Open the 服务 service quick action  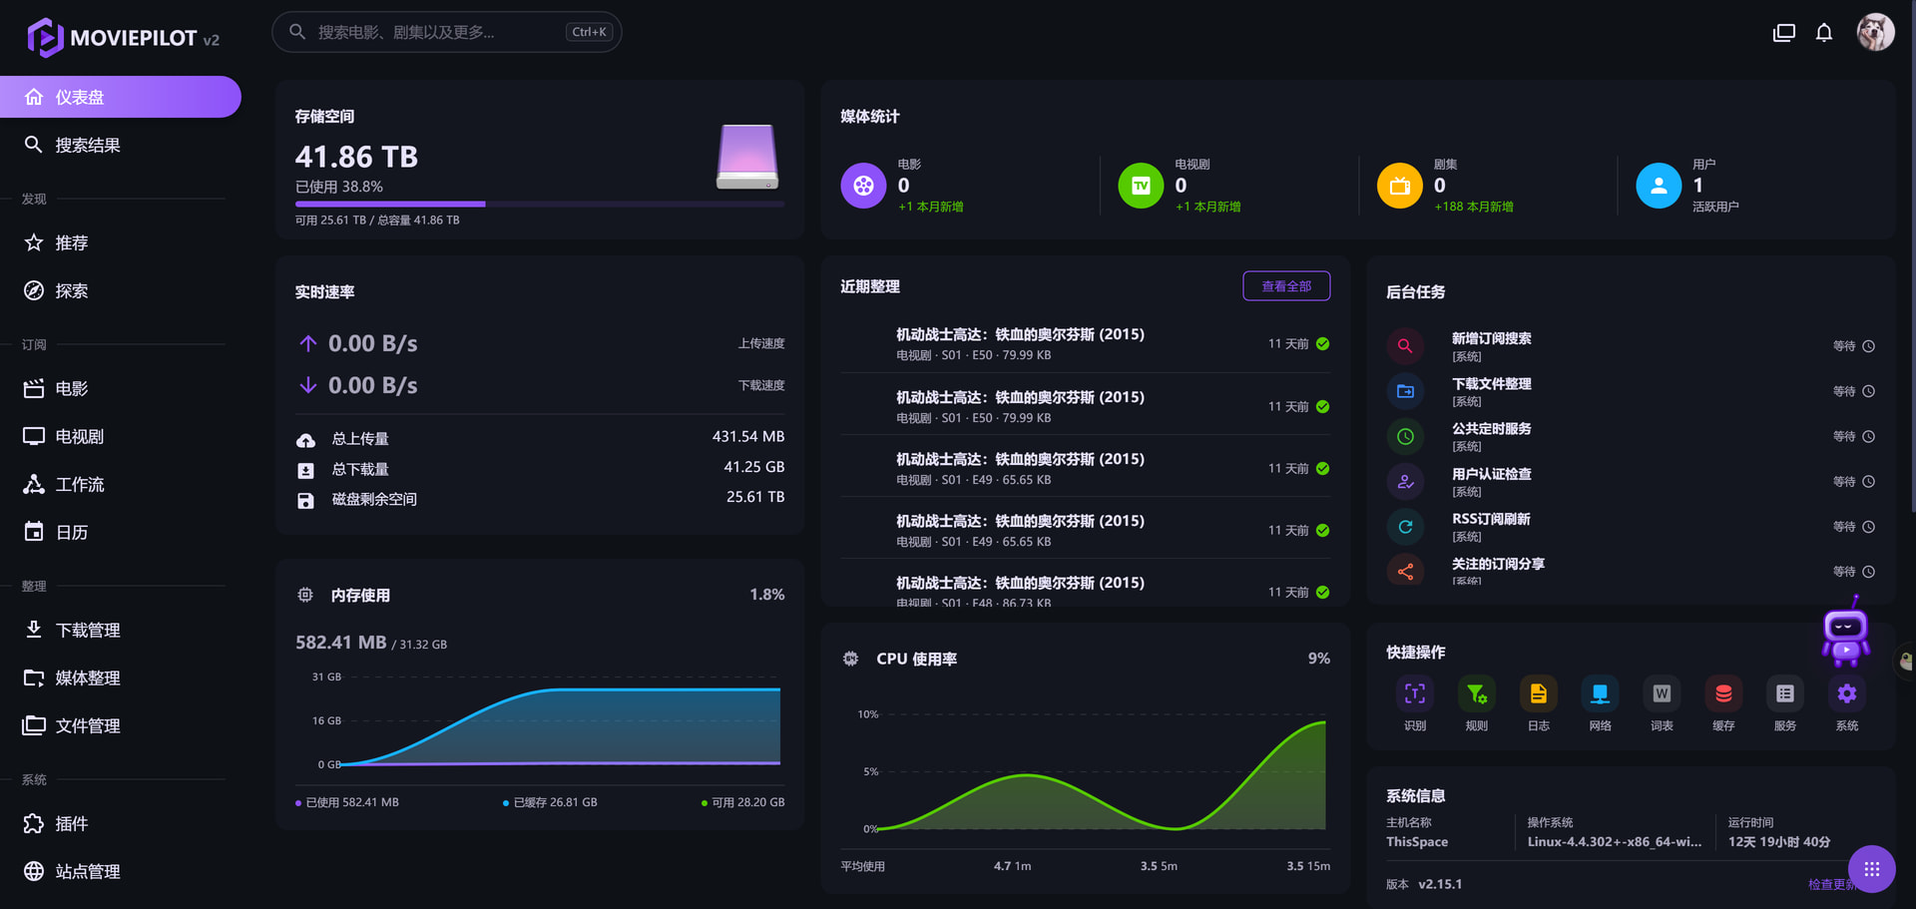pyautogui.click(x=1785, y=703)
